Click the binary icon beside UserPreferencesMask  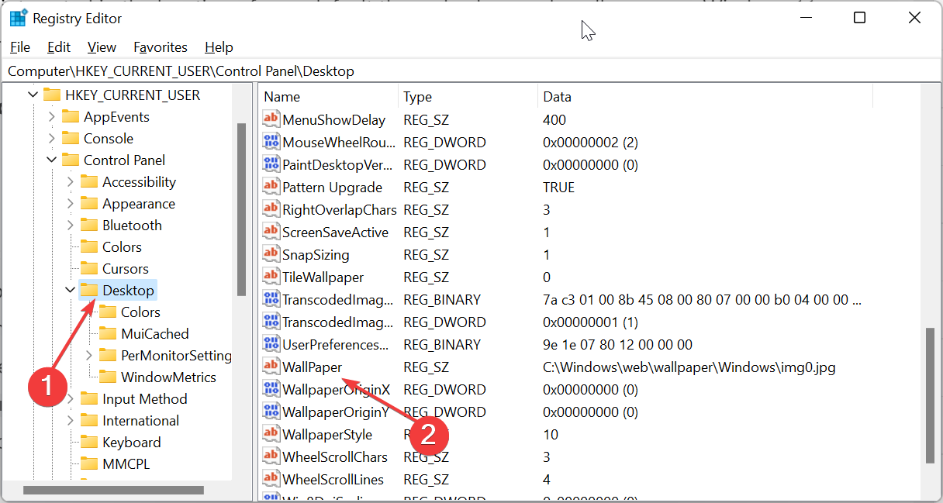click(271, 343)
